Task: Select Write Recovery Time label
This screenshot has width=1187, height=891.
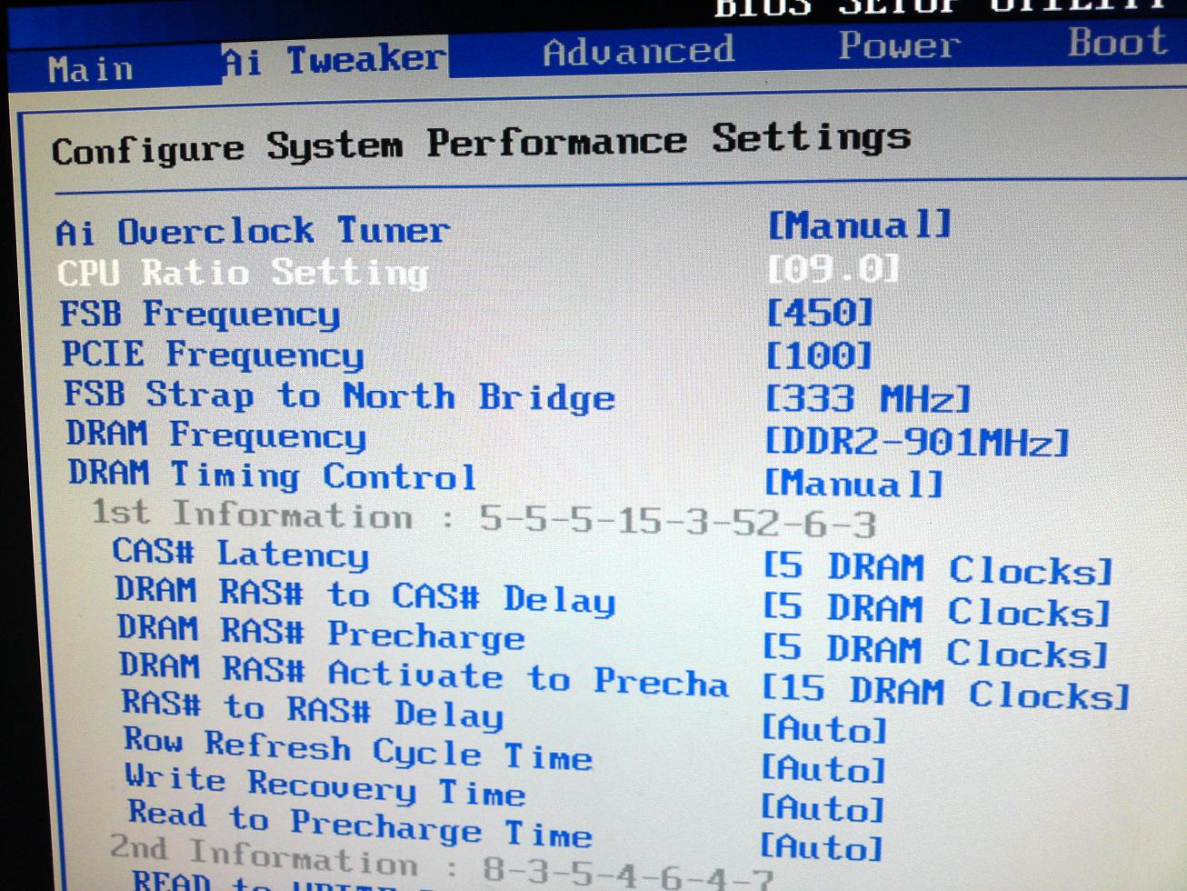Action: [x=325, y=785]
